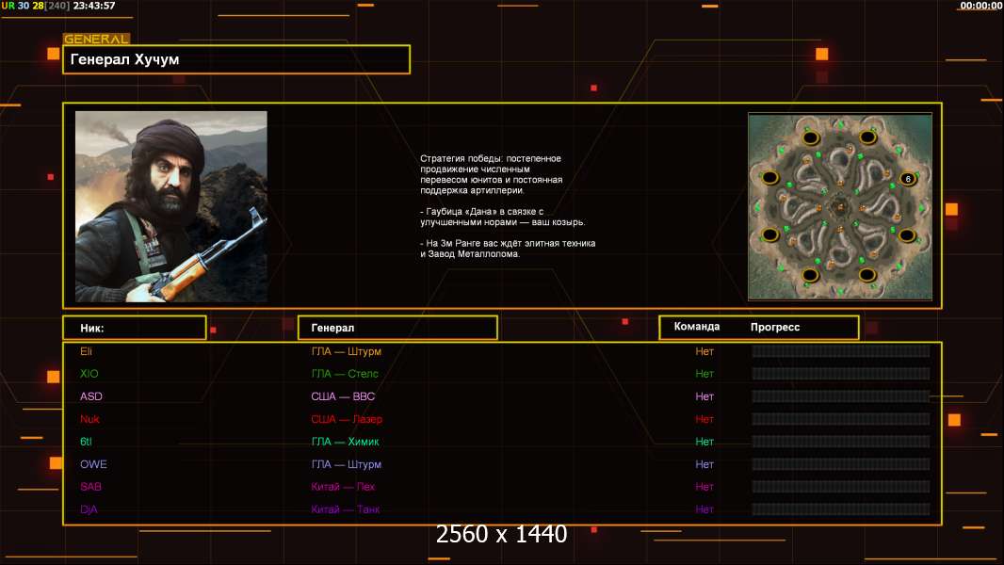Click the 23:43:57 clock display
Viewport: 1004px width, 565px height.
pyautogui.click(x=94, y=6)
